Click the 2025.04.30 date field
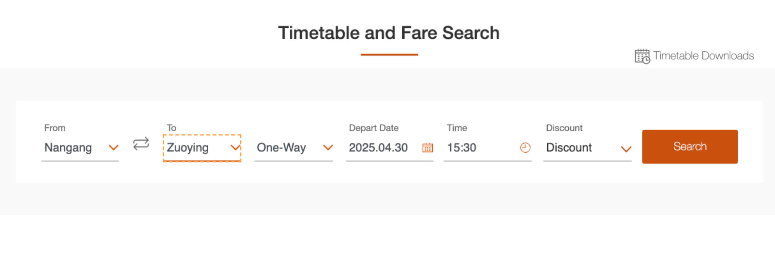 click(x=389, y=148)
